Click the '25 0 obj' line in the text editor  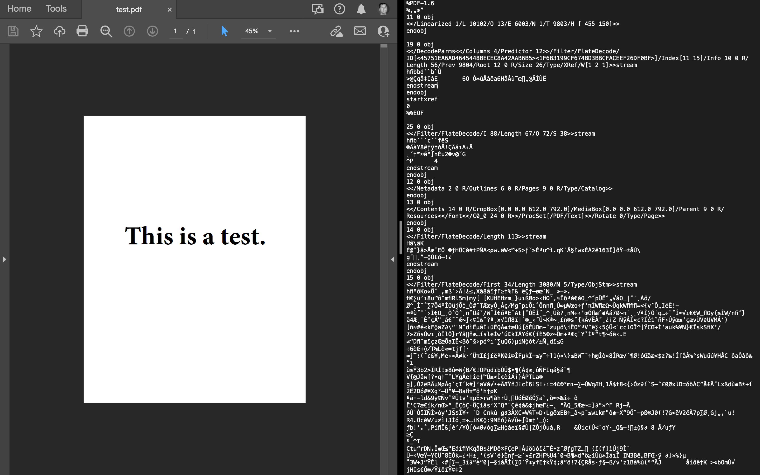420,127
